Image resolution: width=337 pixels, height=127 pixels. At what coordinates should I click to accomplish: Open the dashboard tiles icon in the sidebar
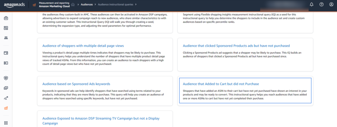click(6, 28)
